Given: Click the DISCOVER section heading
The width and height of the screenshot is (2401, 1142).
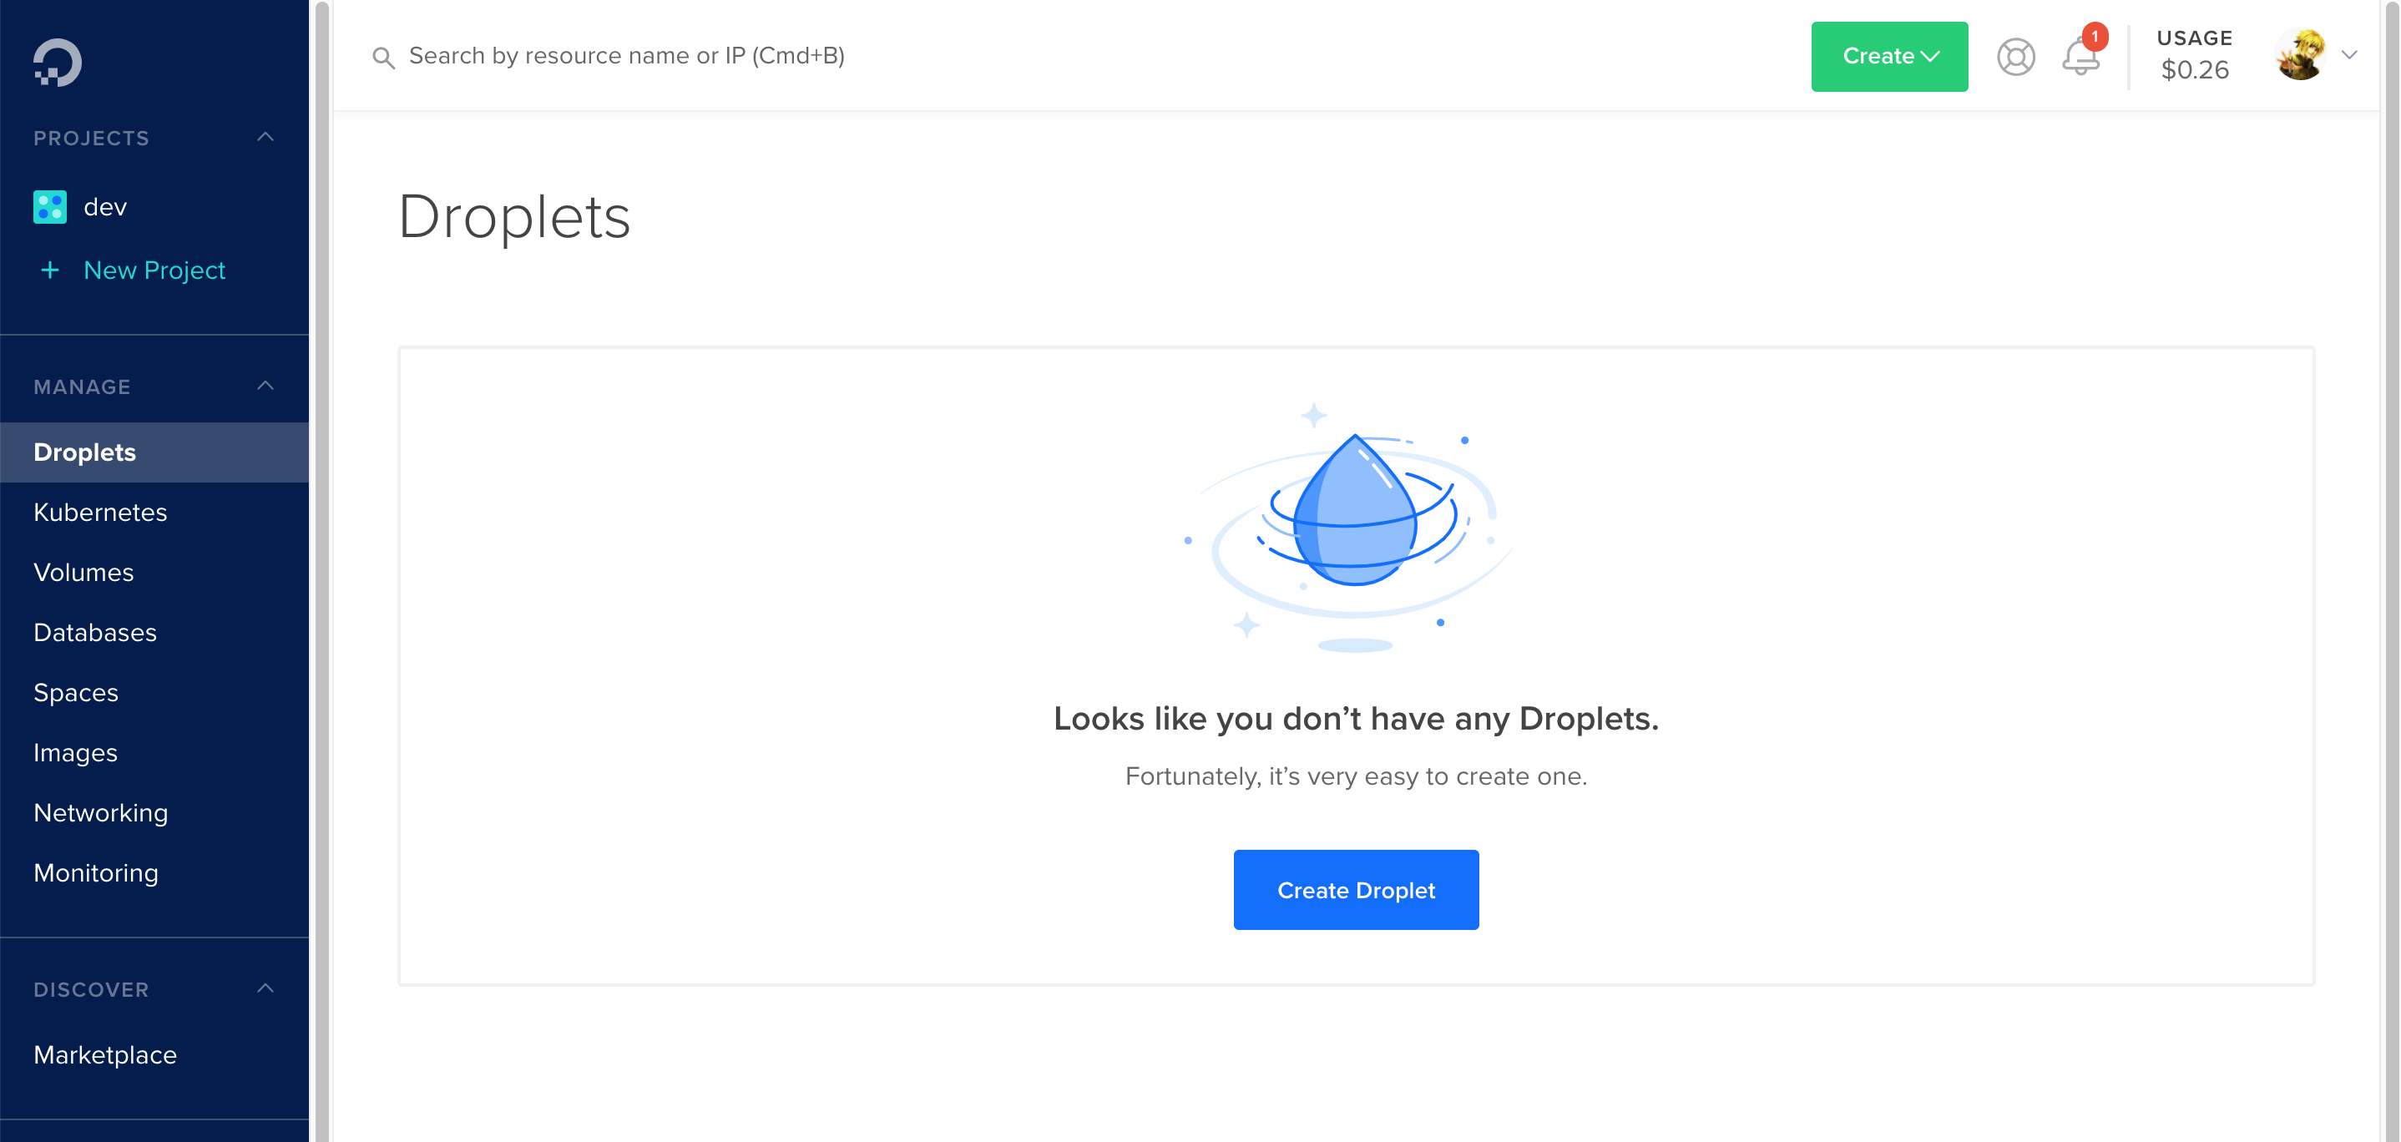Looking at the screenshot, I should 91,990.
